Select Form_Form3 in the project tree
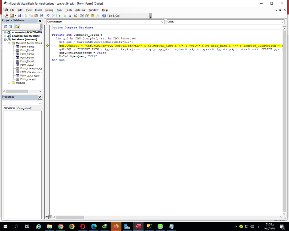 point(27,54)
